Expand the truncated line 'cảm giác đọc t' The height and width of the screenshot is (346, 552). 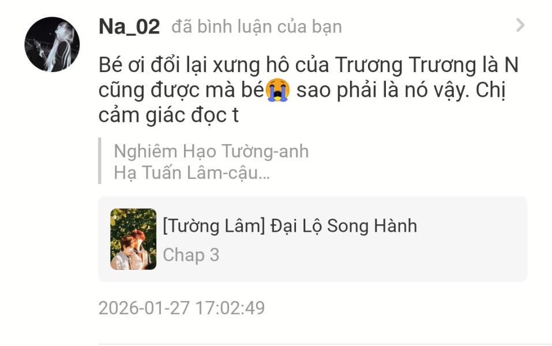[168, 115]
